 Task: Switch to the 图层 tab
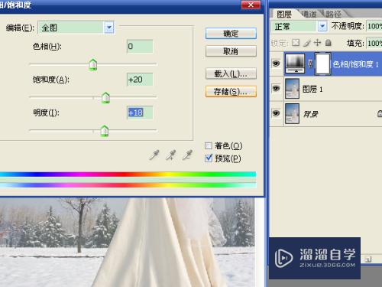pos(283,14)
